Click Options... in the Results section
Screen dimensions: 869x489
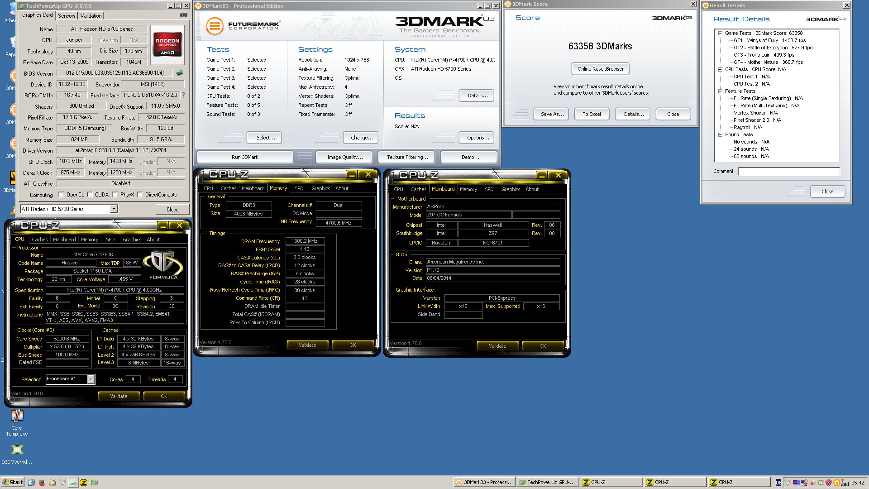point(477,138)
